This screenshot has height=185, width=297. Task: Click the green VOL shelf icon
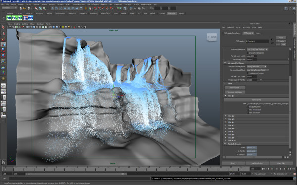[x=14, y=18]
